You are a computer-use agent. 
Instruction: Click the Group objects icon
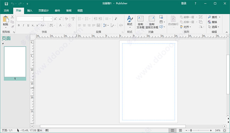[201, 17]
